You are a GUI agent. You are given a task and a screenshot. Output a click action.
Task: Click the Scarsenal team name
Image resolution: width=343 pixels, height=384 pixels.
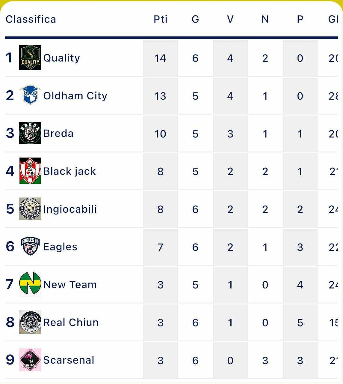pyautogui.click(x=69, y=360)
